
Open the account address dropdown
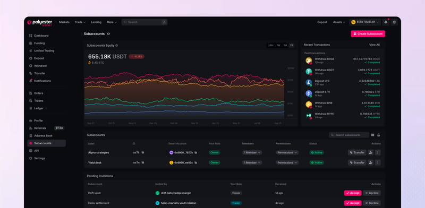click(365, 22)
